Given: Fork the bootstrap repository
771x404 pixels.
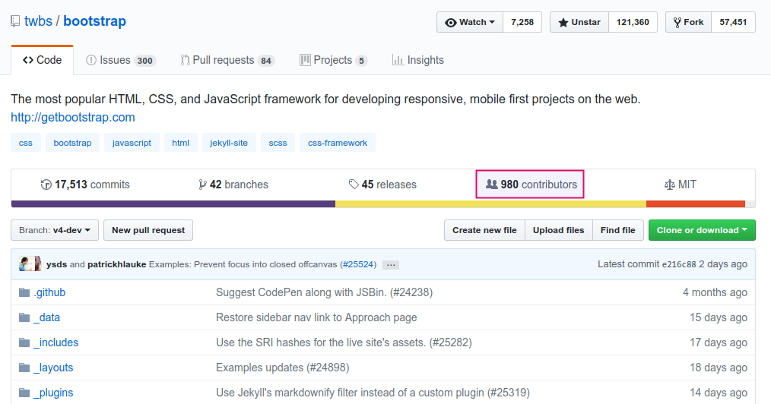Looking at the screenshot, I should click(688, 22).
